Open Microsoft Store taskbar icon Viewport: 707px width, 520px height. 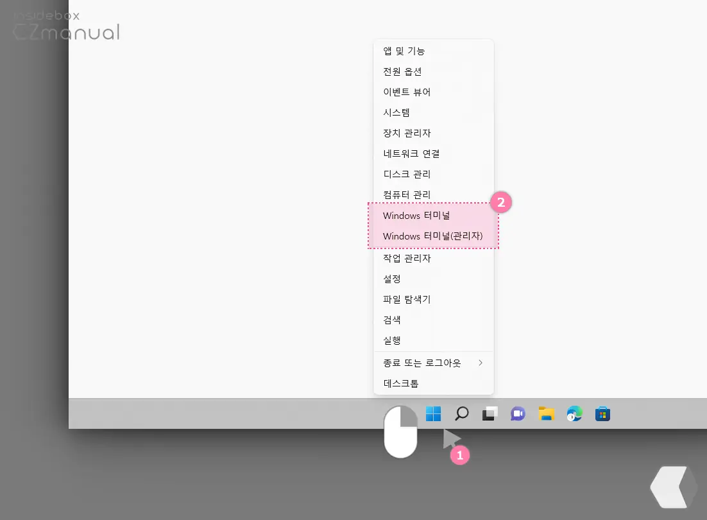(x=602, y=413)
